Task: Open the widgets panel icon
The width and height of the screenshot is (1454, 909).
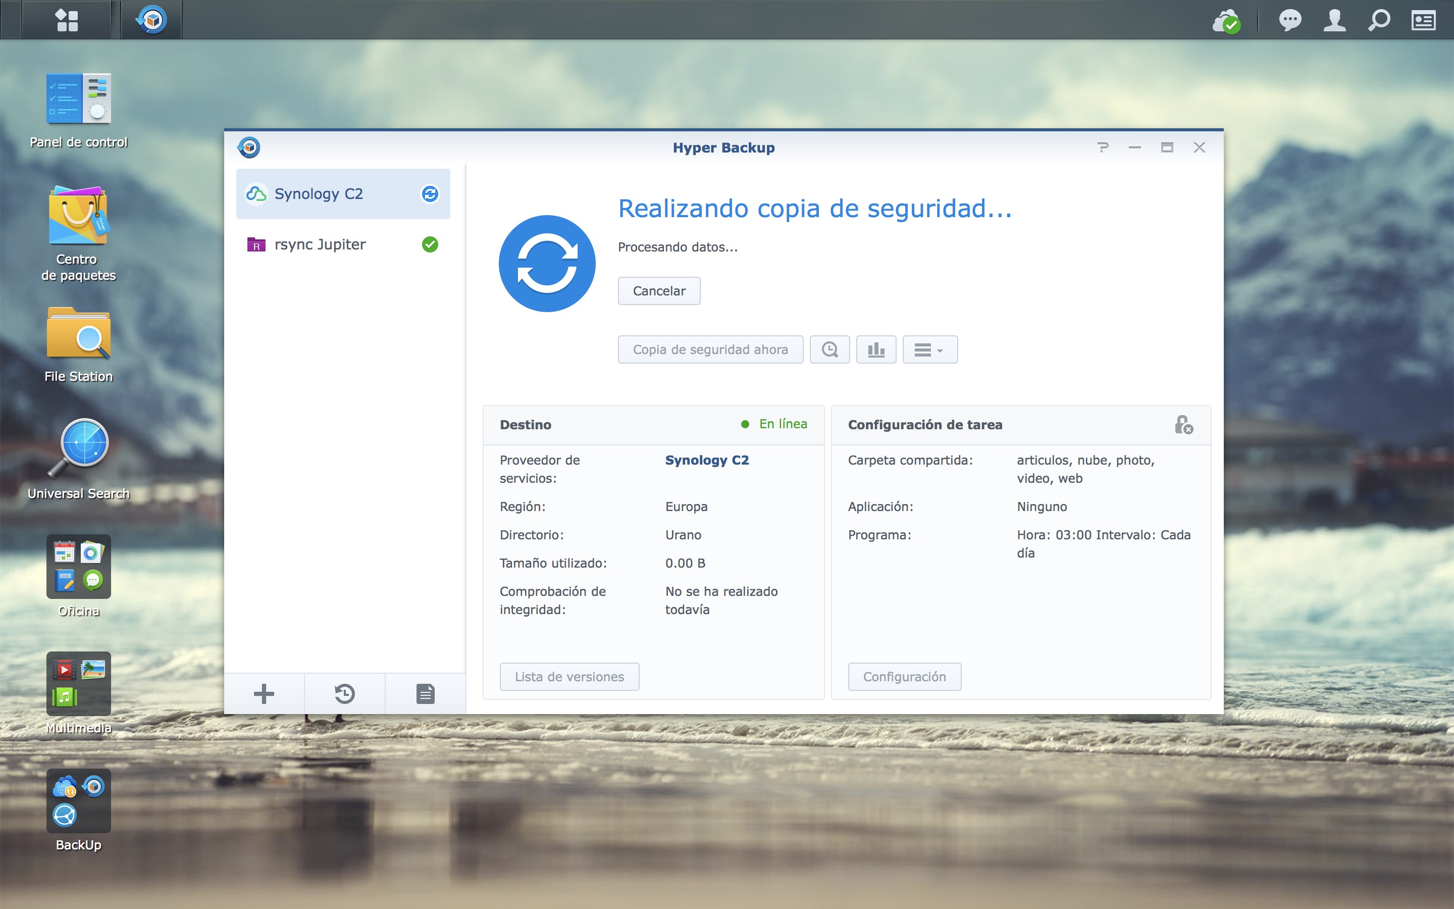Action: (1423, 21)
